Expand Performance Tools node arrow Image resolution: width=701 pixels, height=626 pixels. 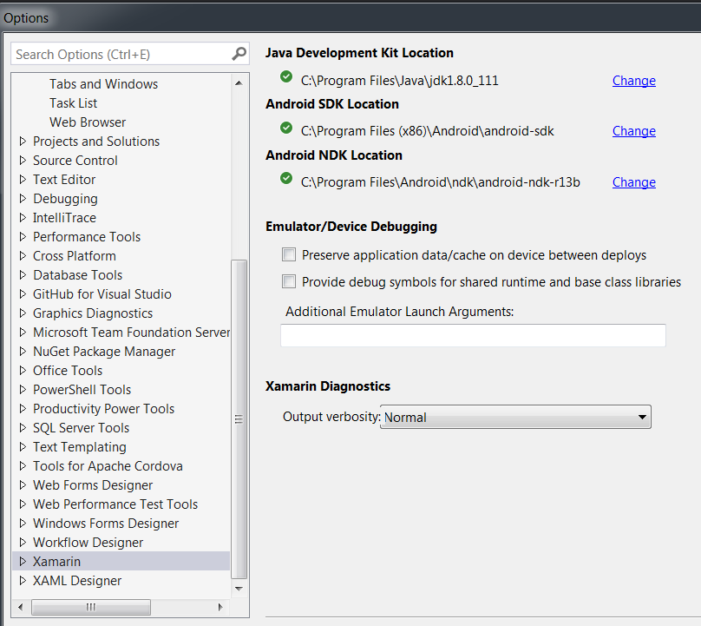tap(23, 237)
